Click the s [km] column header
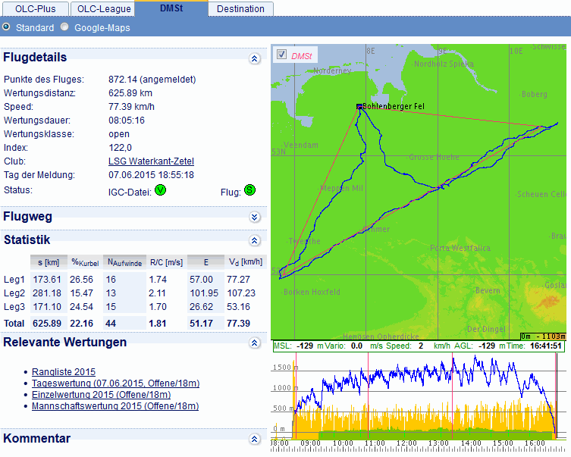571x457 pixels. click(x=49, y=262)
